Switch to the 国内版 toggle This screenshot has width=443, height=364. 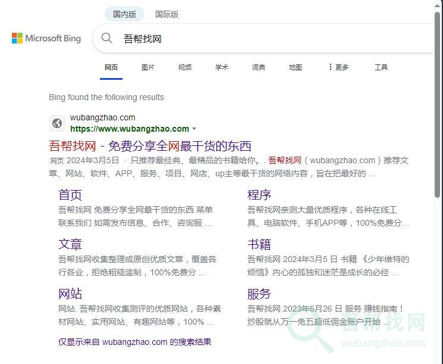[x=124, y=14]
